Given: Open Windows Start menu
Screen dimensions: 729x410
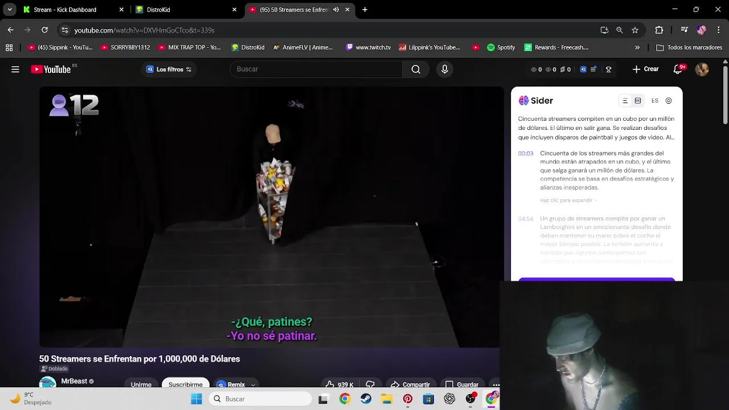Looking at the screenshot, I should coord(196,399).
